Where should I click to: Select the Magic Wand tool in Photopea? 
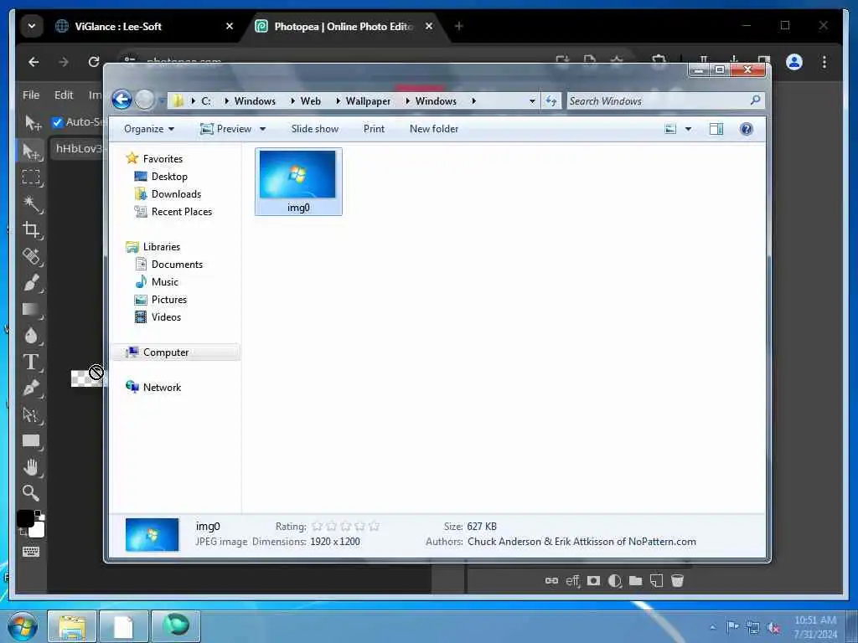click(x=32, y=204)
